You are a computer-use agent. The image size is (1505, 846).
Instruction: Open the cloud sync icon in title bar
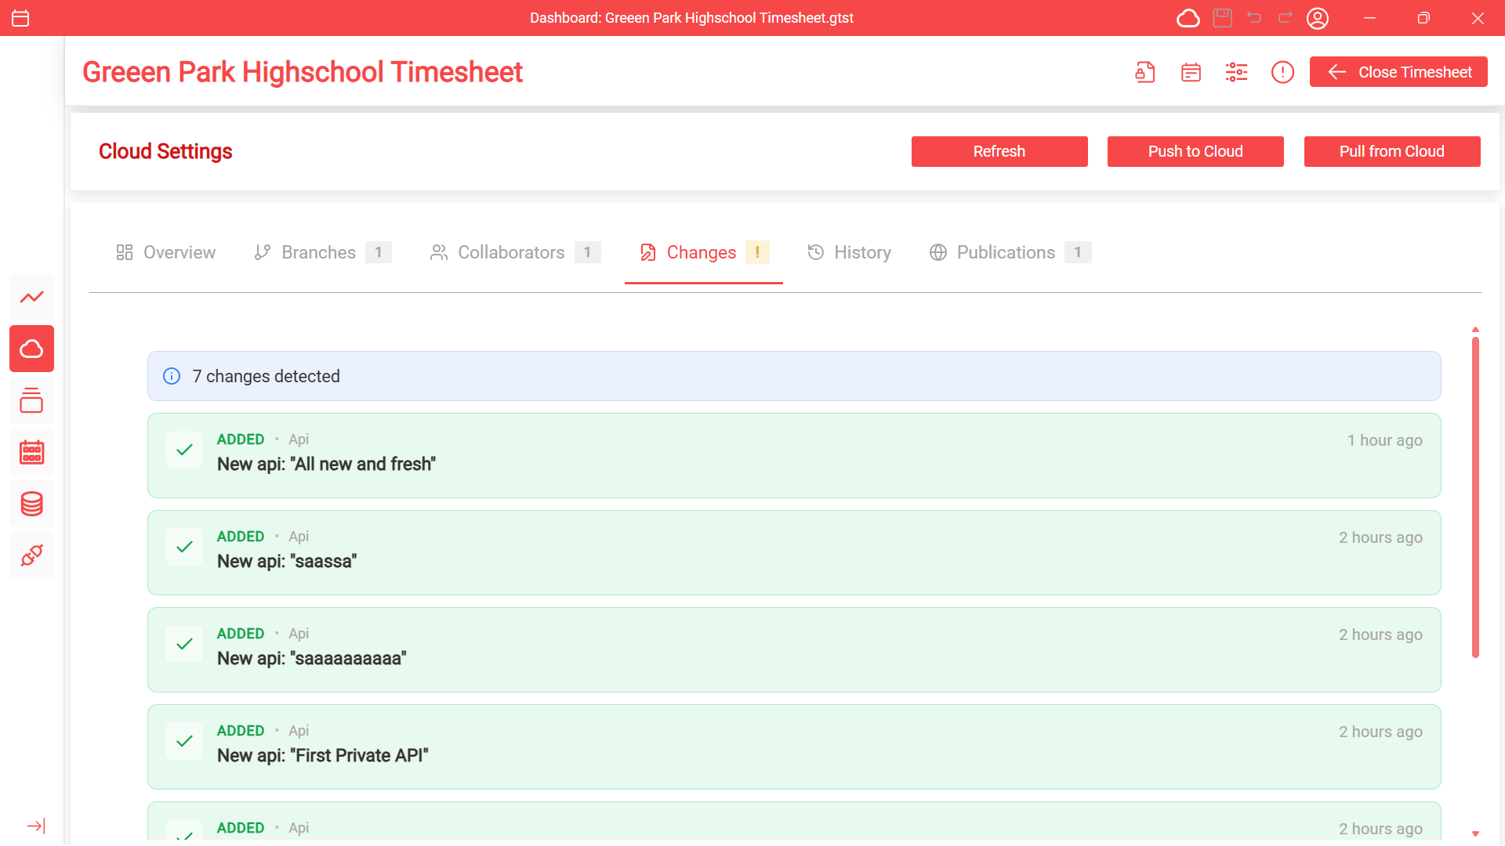1188,18
